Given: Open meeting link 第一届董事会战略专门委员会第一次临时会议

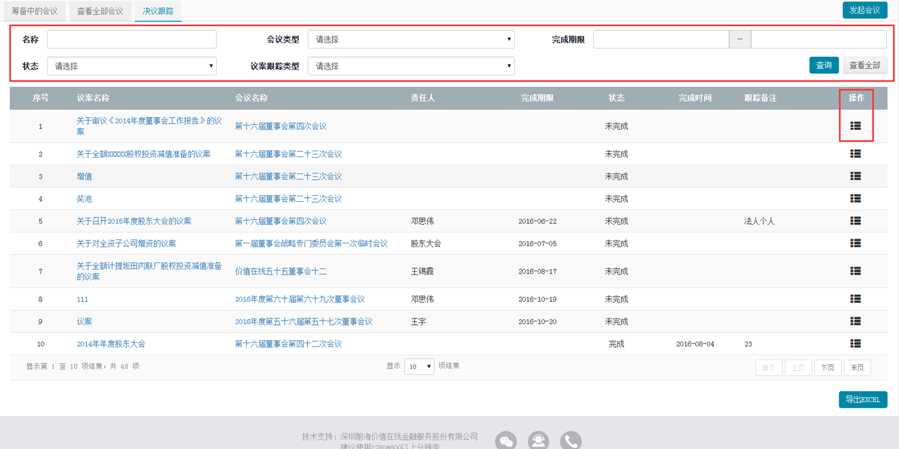Looking at the screenshot, I should (x=311, y=243).
